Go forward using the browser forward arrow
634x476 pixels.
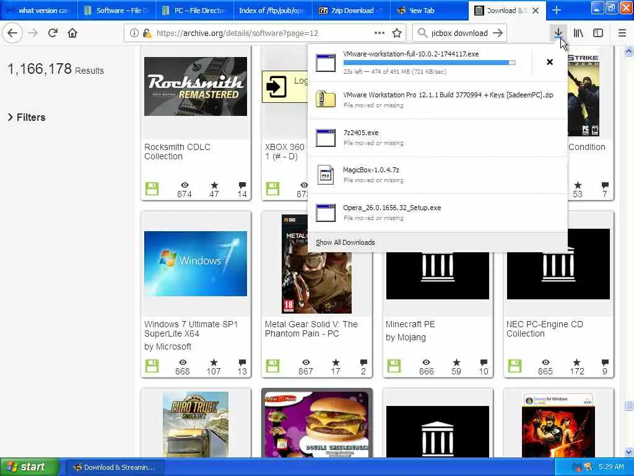point(33,33)
